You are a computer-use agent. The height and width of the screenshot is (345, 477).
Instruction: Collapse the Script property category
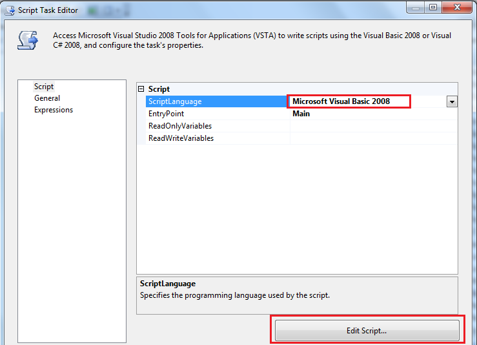tap(141, 89)
